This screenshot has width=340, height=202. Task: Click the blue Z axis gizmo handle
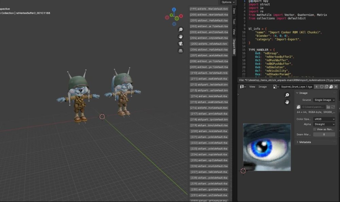(x=174, y=10)
